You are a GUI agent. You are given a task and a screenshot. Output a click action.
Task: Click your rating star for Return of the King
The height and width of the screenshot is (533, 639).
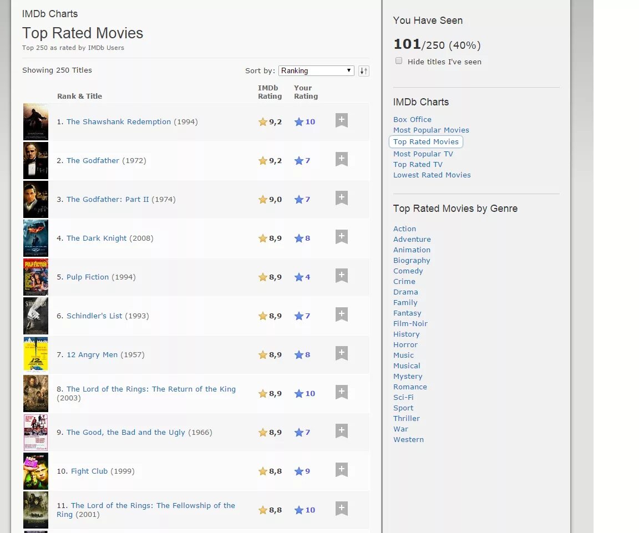tap(305, 394)
